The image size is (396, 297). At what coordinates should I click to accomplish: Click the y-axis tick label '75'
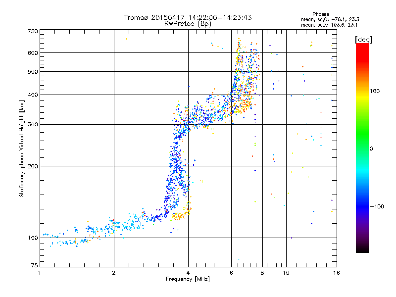point(35,265)
